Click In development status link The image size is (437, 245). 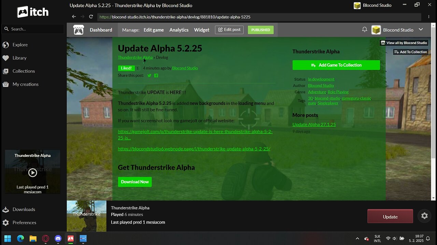[321, 79]
